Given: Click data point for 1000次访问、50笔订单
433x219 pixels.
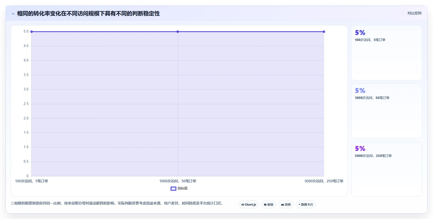Looking at the screenshot, I should [x=178, y=32].
